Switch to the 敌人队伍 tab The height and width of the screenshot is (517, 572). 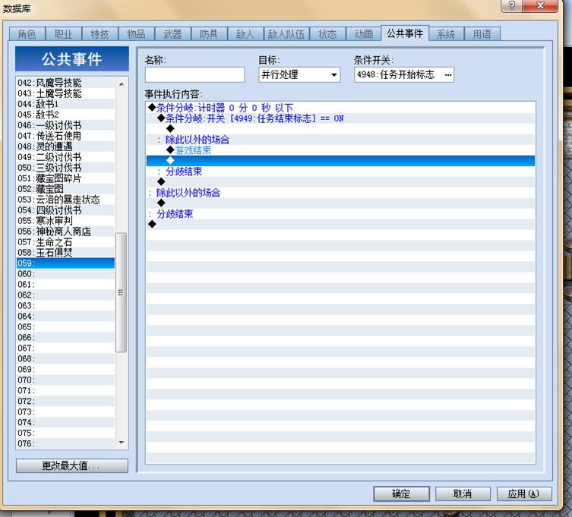[x=286, y=34]
